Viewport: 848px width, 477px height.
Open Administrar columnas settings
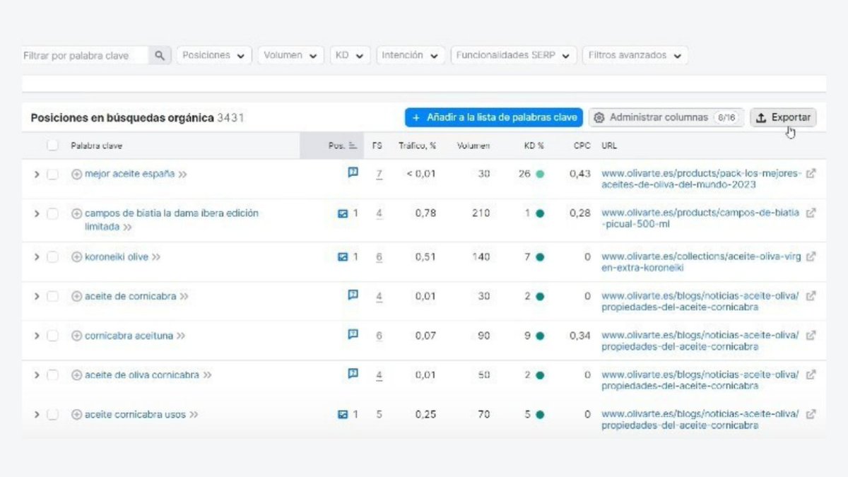[666, 118]
